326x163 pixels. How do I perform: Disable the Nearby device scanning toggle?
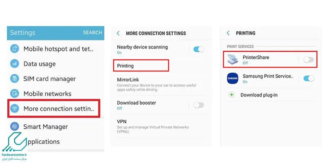point(198,49)
